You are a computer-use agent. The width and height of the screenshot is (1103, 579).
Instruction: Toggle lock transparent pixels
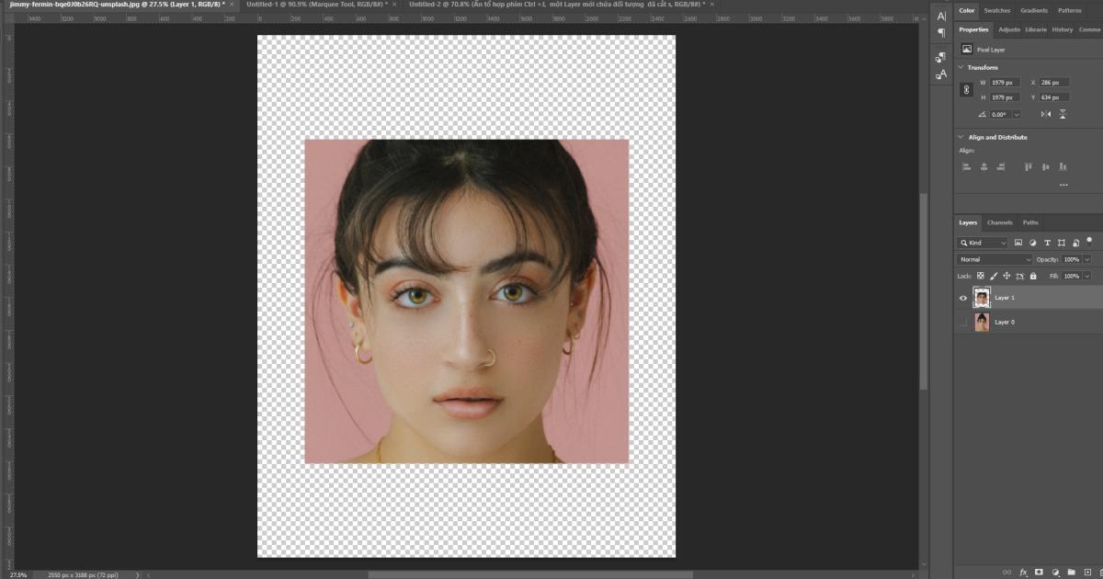(x=980, y=276)
